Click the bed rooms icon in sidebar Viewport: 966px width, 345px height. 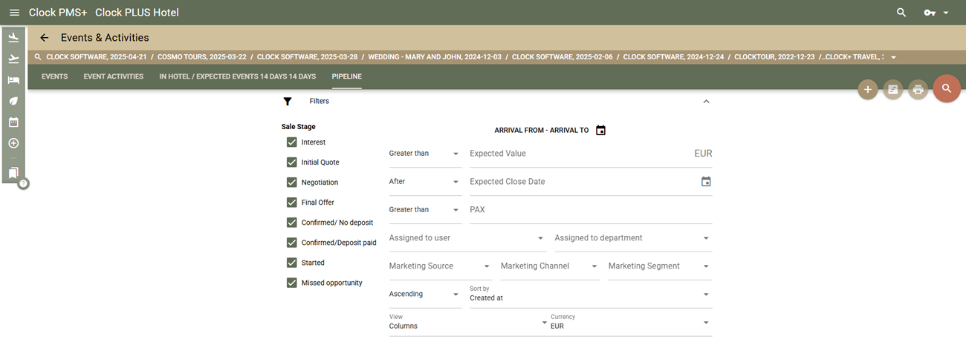(13, 80)
